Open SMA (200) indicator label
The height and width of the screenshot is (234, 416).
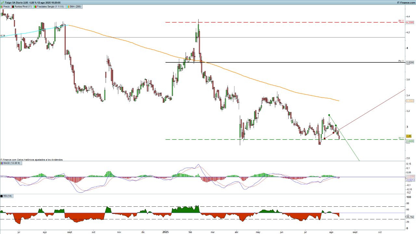tap(75, 6)
